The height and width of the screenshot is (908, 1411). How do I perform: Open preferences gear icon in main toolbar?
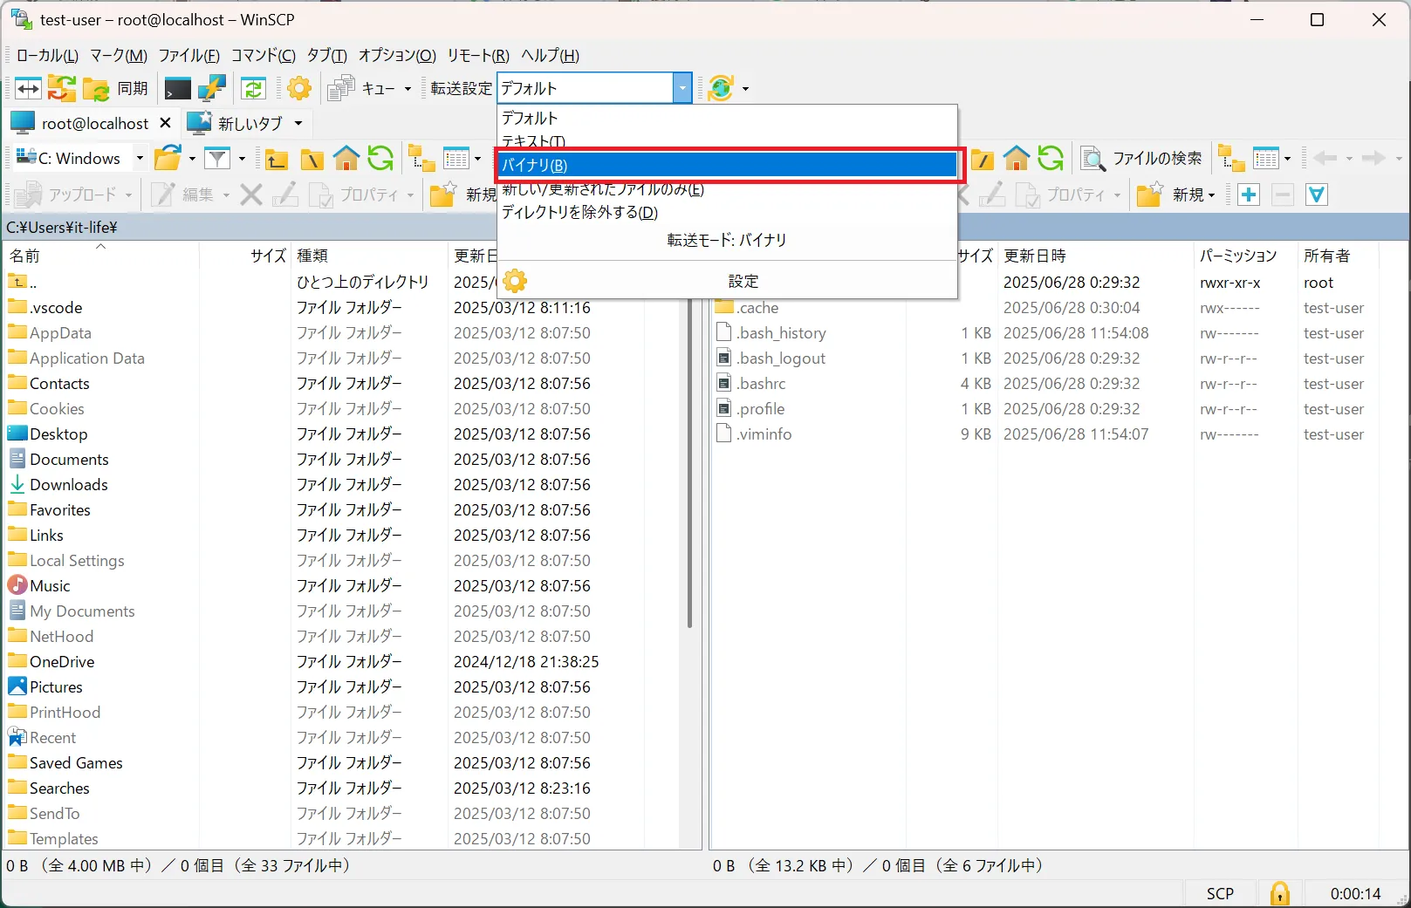(299, 88)
